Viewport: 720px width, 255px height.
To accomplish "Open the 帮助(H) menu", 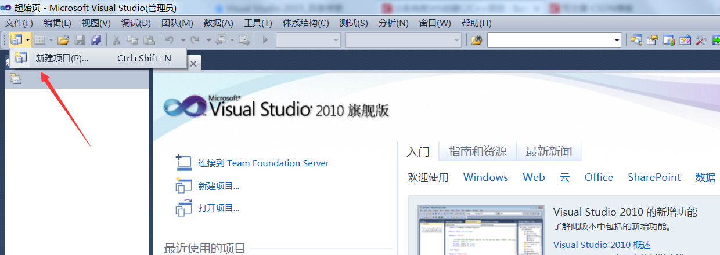I will pos(476,23).
